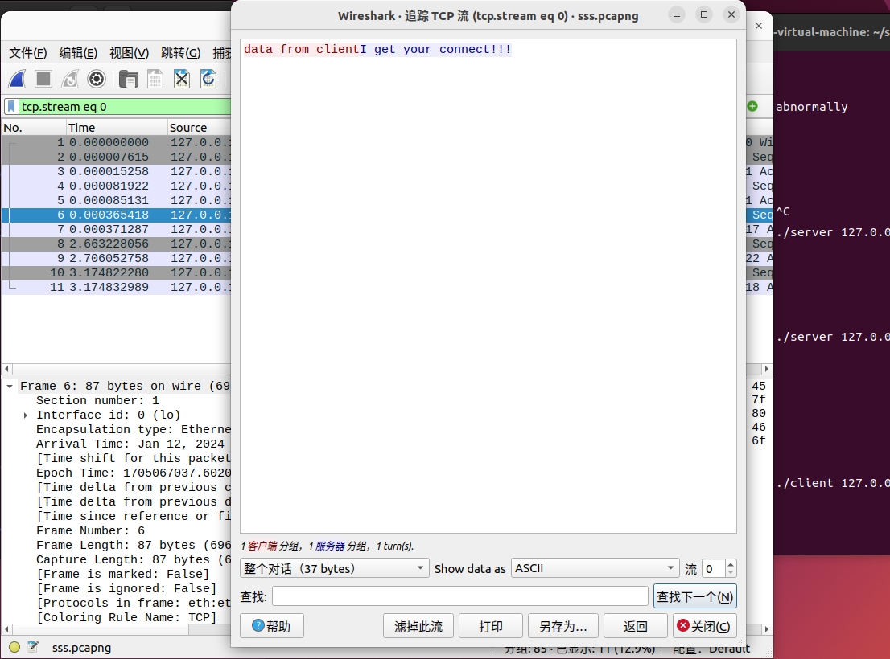Select 'Section number: 1' detail line
The width and height of the screenshot is (890, 659).
point(97,400)
